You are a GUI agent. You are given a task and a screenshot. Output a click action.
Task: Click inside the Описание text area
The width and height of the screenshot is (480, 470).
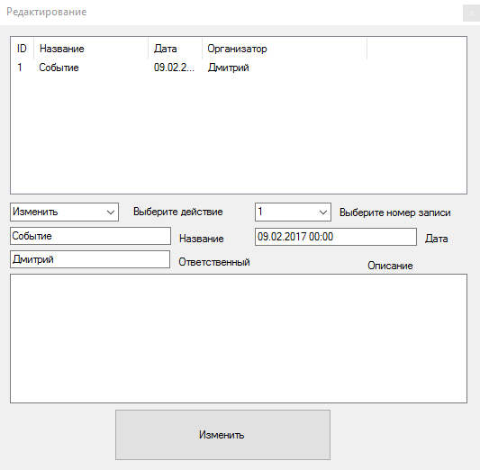(x=239, y=339)
